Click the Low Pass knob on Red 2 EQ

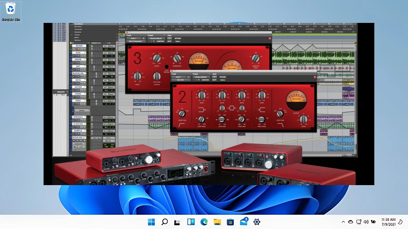point(280,114)
